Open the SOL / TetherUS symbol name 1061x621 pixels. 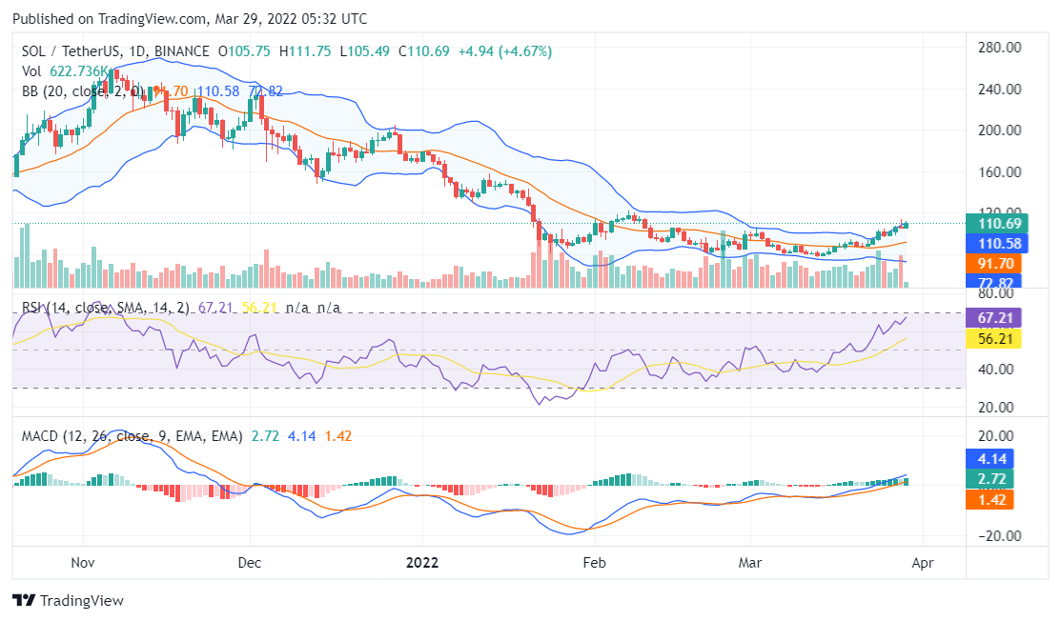(x=70, y=50)
